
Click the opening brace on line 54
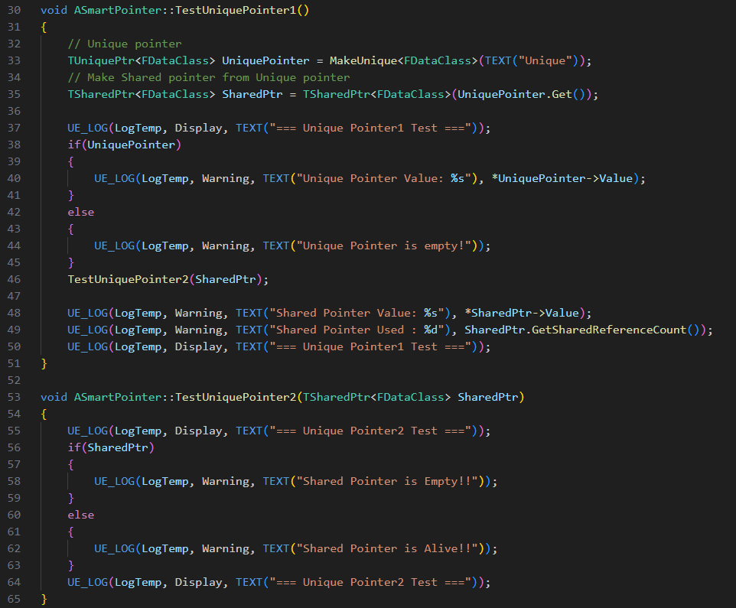click(44, 414)
